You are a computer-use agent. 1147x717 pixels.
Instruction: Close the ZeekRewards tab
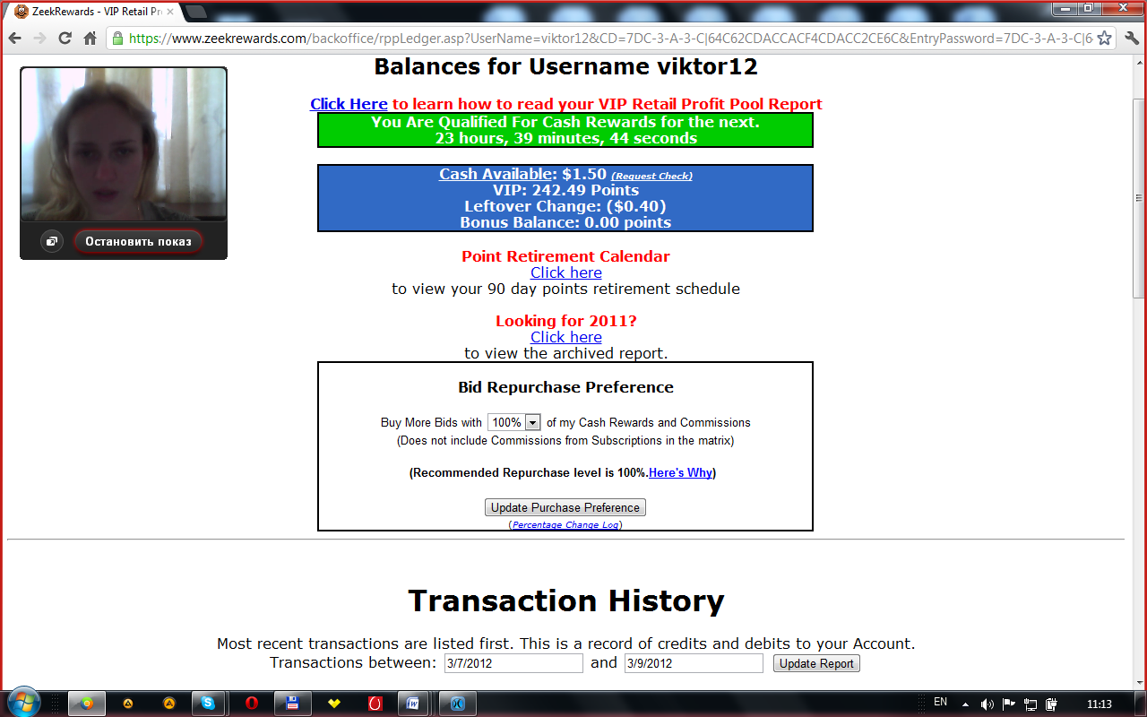(x=170, y=12)
